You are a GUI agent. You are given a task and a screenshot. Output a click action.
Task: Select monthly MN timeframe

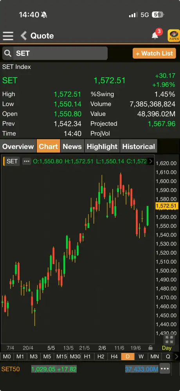(x=155, y=357)
